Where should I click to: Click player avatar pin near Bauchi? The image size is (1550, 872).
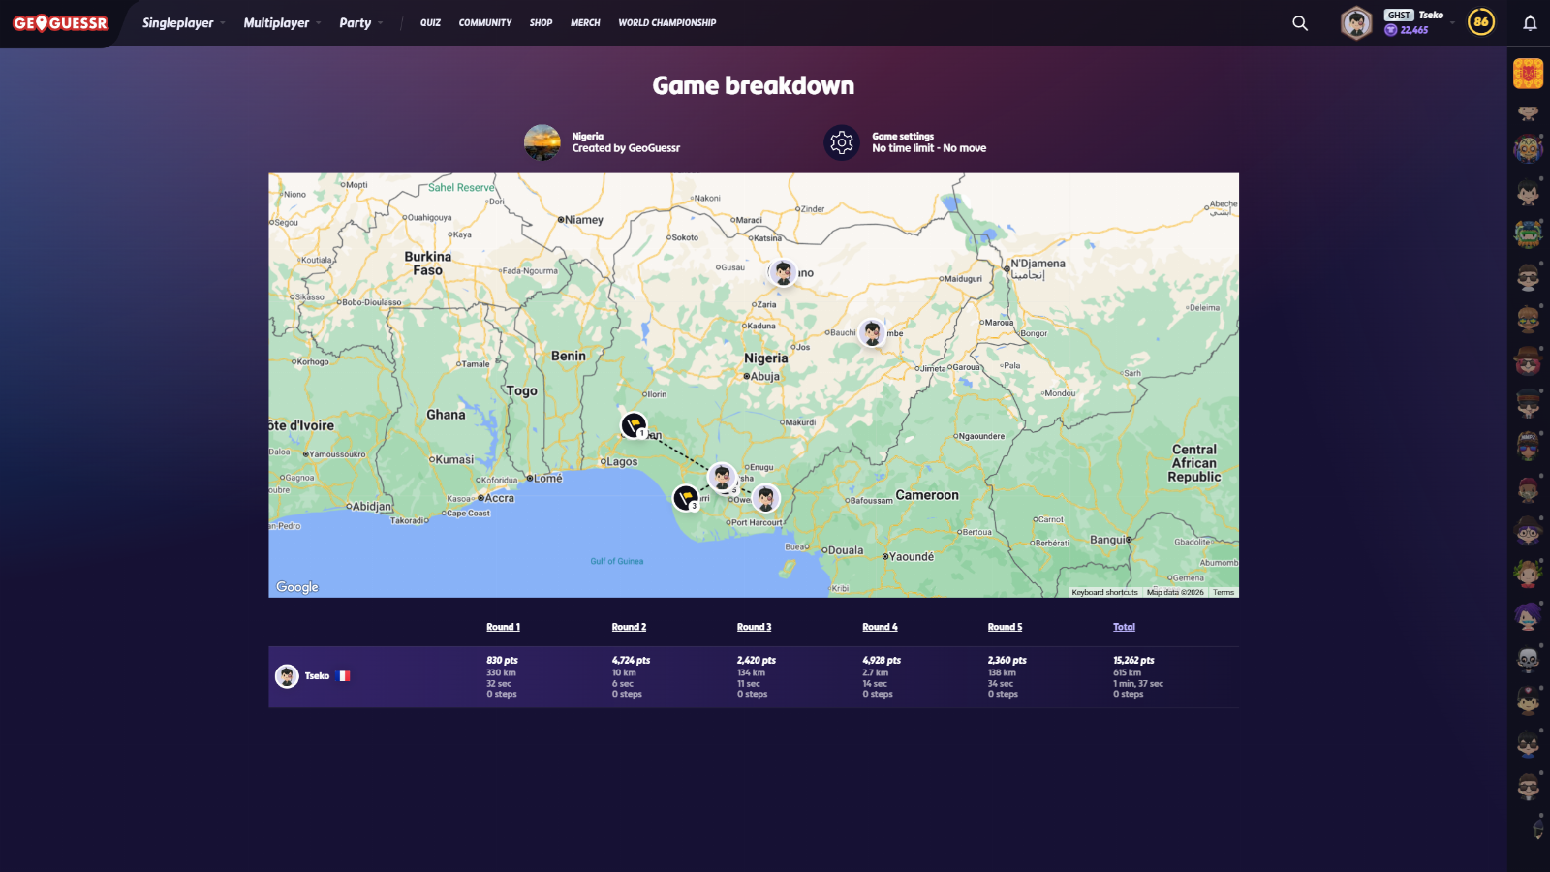click(872, 332)
